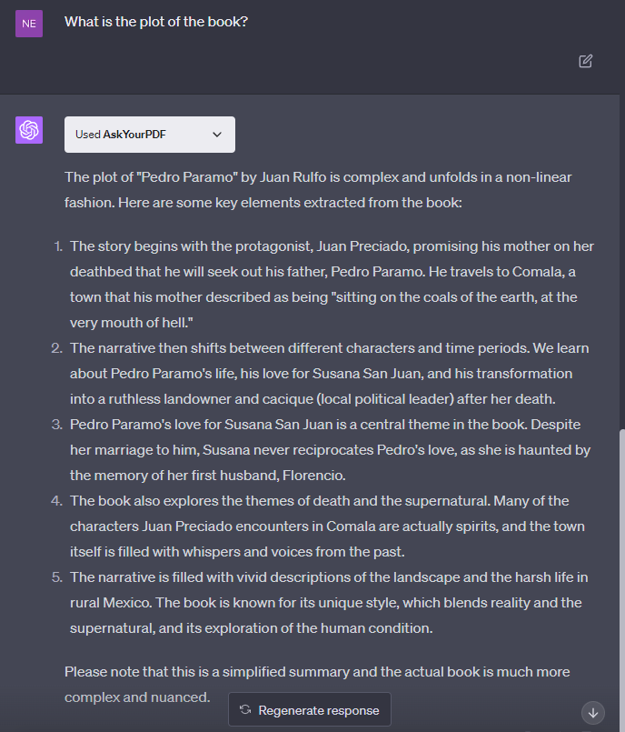Expand the Used AskYourPDF chevron
Image resolution: width=625 pixels, height=732 pixels.
pyautogui.click(x=217, y=135)
